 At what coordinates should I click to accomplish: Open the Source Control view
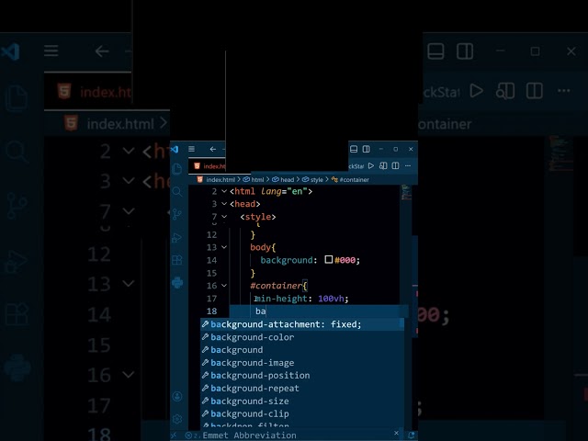pyautogui.click(x=177, y=214)
